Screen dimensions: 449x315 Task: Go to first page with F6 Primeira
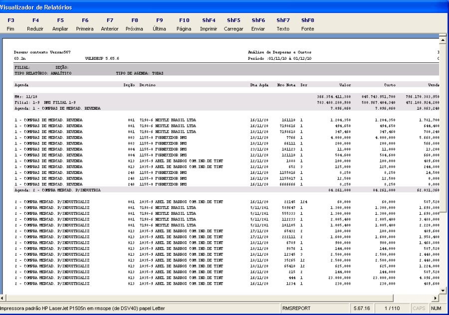(x=85, y=24)
